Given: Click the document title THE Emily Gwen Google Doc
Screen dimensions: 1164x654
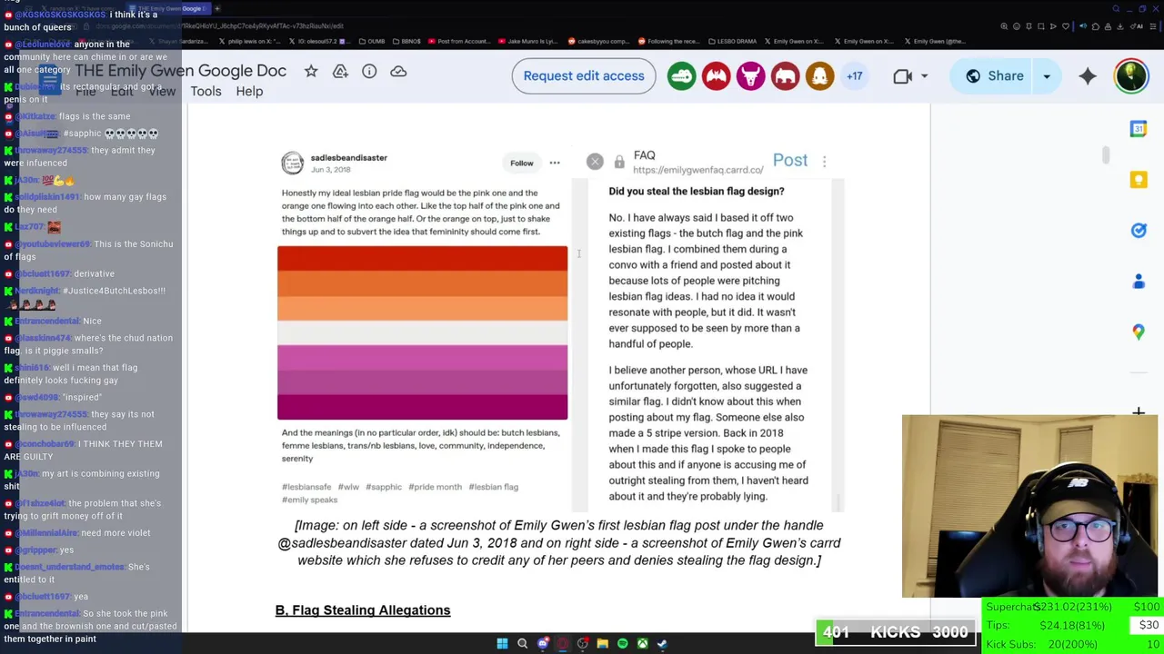Looking at the screenshot, I should pyautogui.click(x=180, y=71).
